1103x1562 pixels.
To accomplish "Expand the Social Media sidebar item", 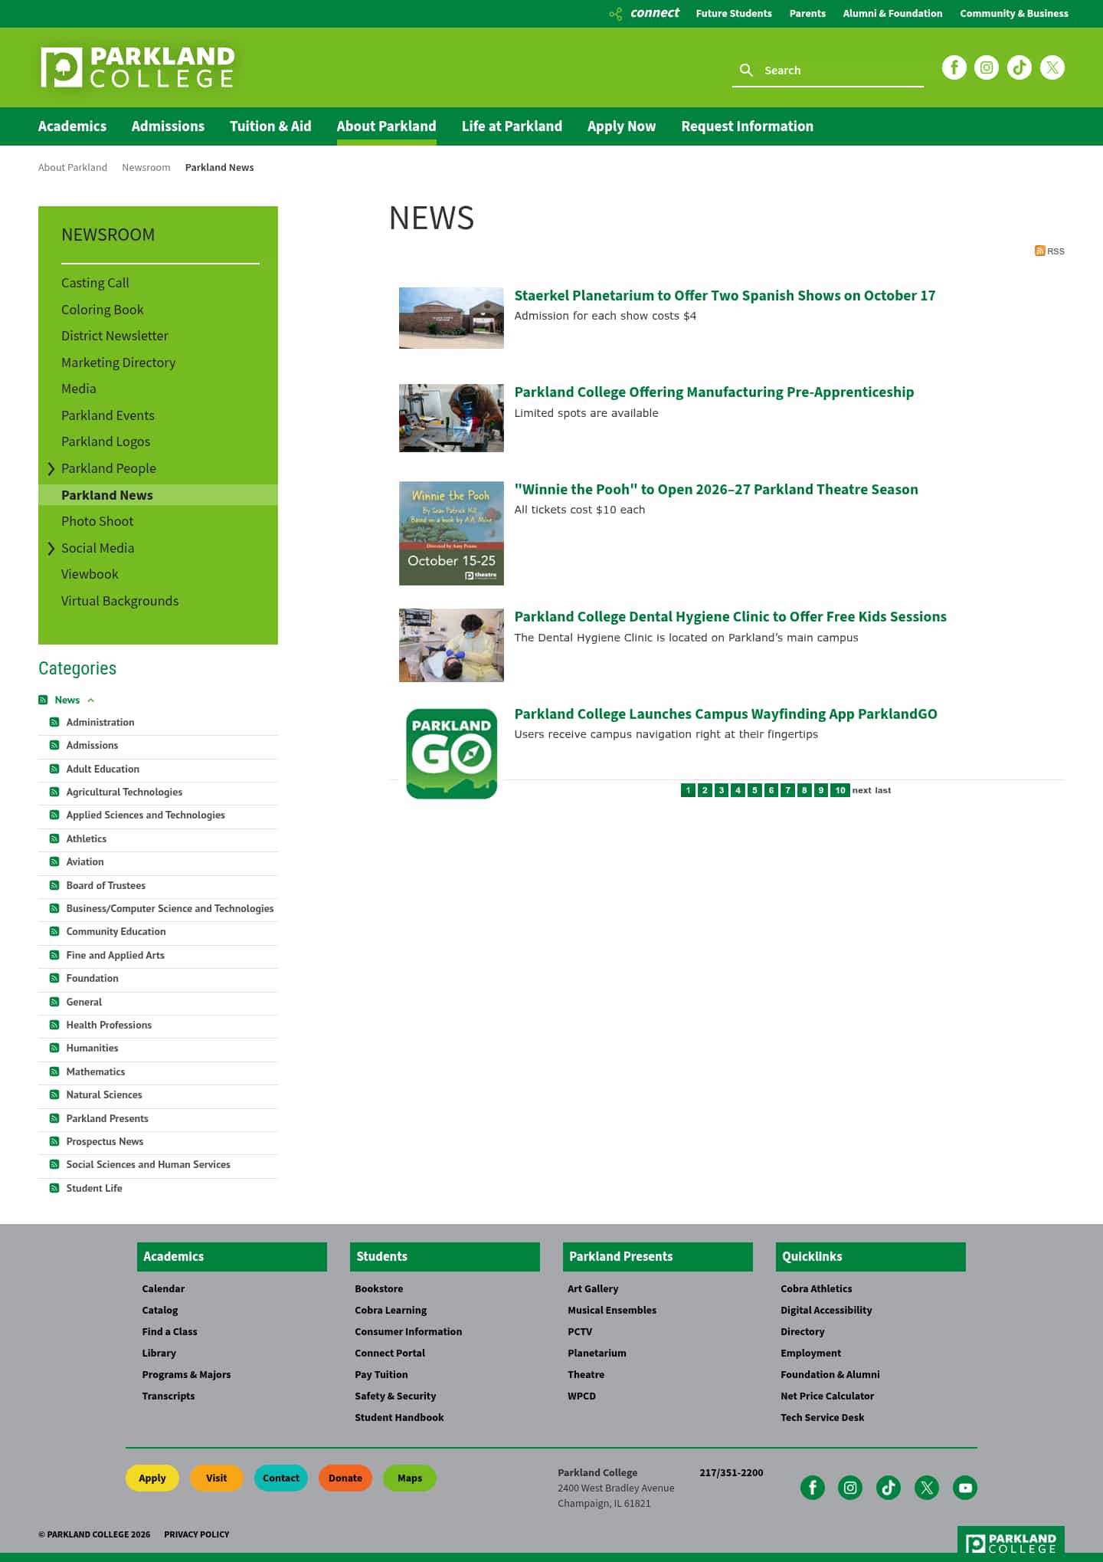I will 51,548.
